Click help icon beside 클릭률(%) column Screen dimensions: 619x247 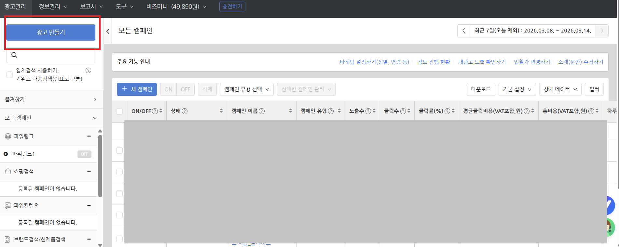pyautogui.click(x=447, y=111)
